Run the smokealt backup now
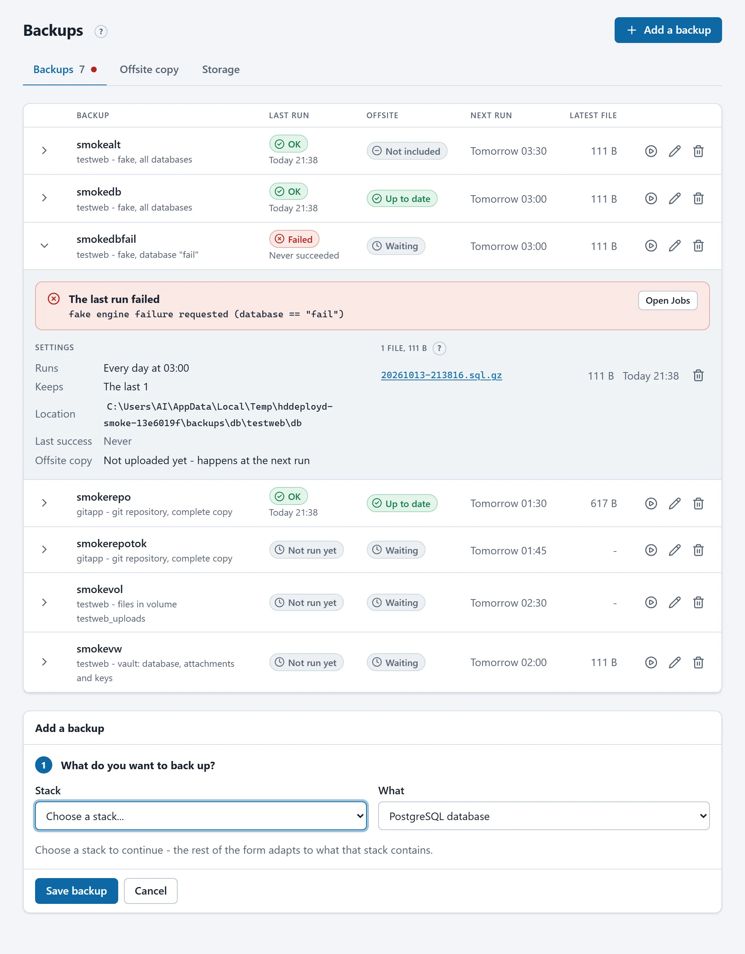This screenshot has width=745, height=954. tap(651, 151)
